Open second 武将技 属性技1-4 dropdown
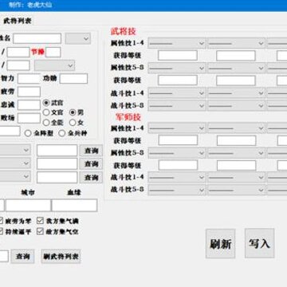 [236, 43]
